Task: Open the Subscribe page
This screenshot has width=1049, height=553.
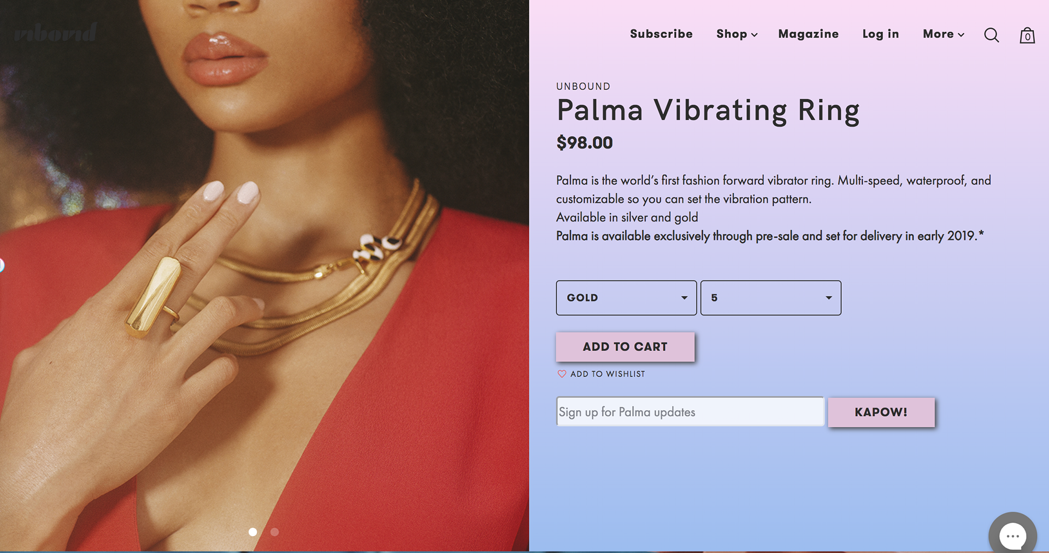Action: [661, 34]
